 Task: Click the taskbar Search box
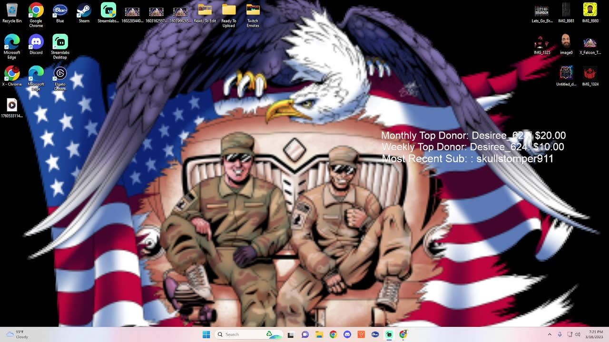tap(248, 334)
